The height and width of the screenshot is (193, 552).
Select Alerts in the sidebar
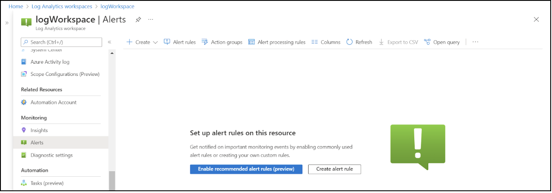(61, 143)
